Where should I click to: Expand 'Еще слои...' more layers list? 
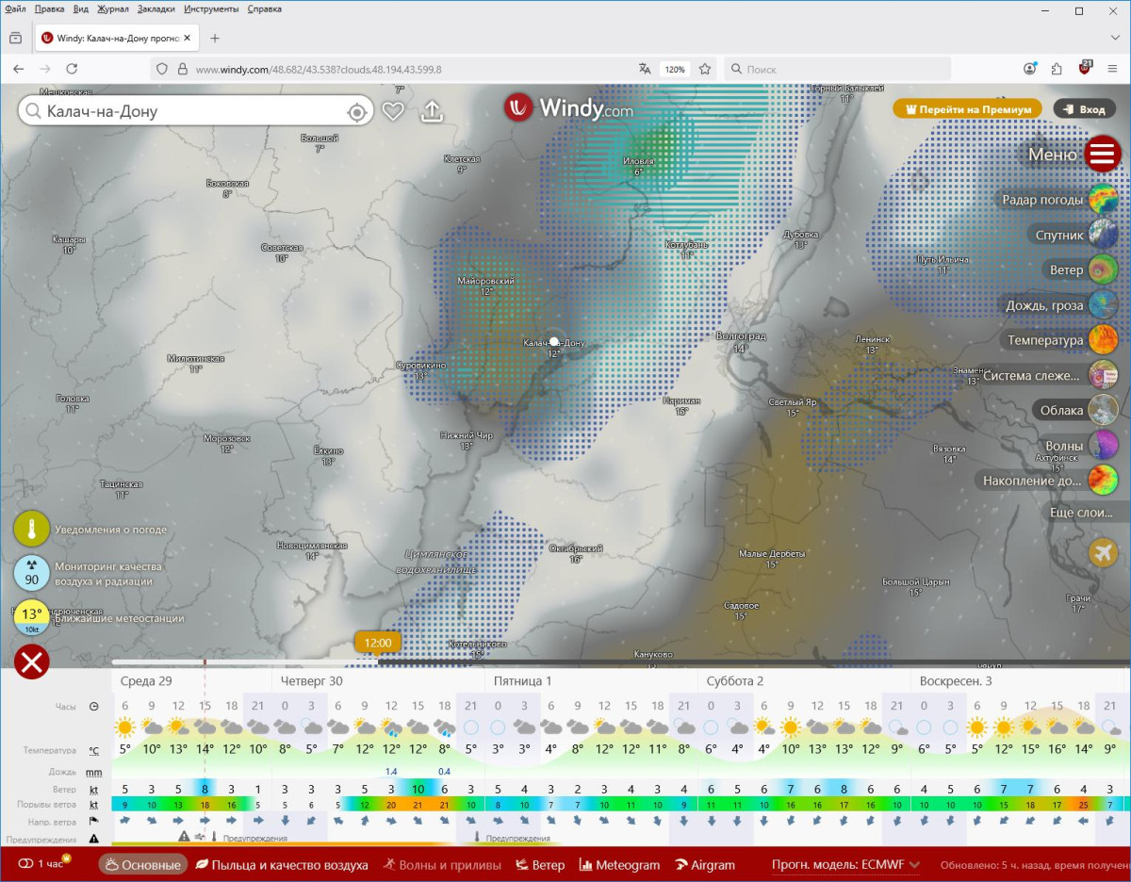coord(1088,513)
